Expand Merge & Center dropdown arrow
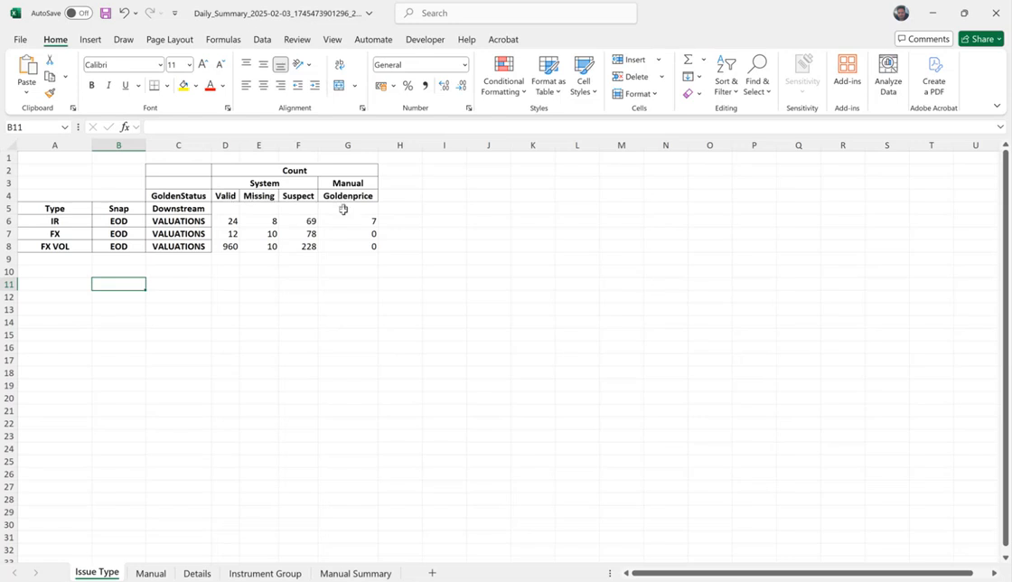Screen dimensions: 1012x582 pos(354,85)
